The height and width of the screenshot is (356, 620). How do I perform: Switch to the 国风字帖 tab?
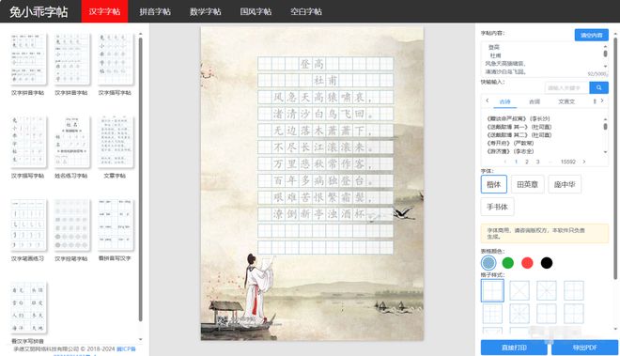pos(256,11)
